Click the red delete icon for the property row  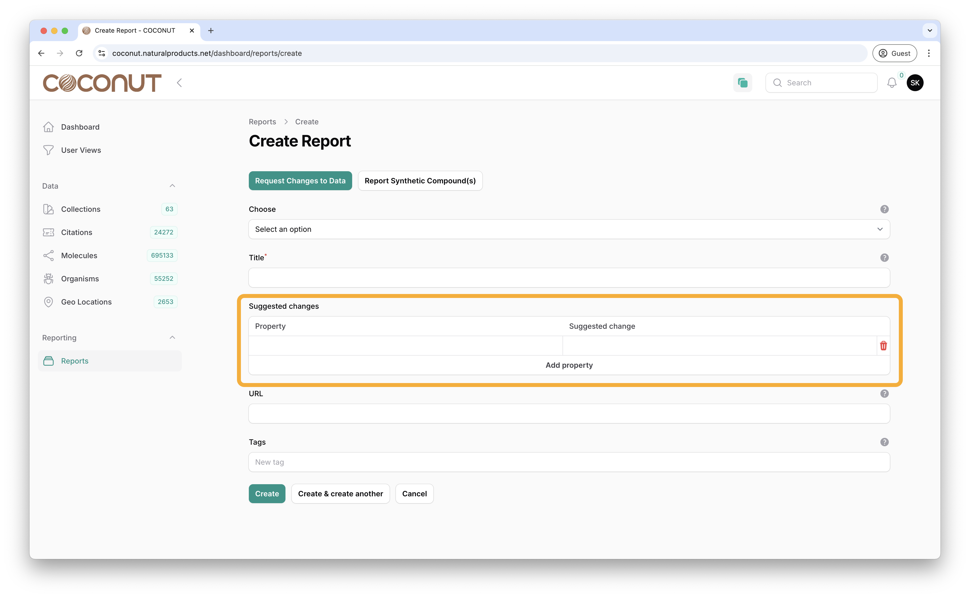(883, 345)
